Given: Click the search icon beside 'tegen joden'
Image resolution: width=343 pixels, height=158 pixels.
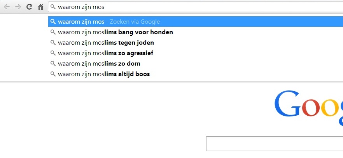Looking at the screenshot, I should [53, 43].
